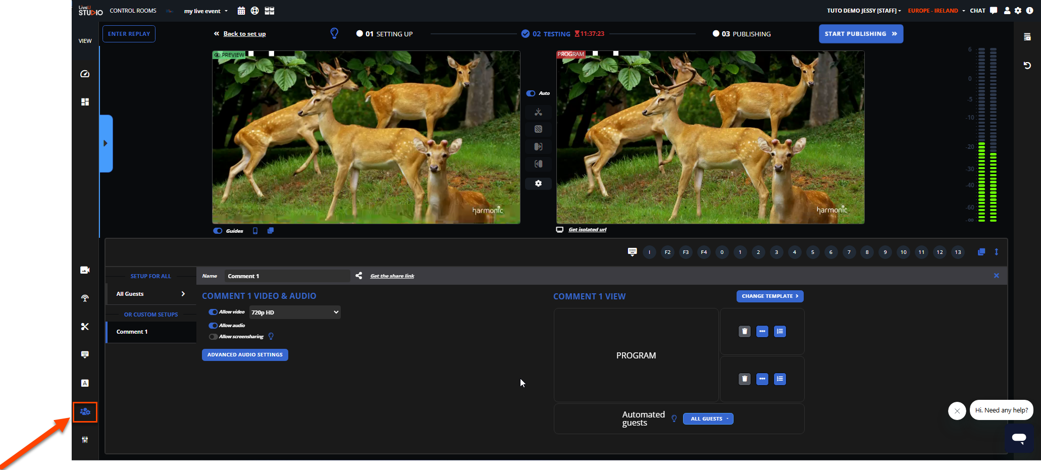Disable the Allow video toggle

tap(214, 312)
